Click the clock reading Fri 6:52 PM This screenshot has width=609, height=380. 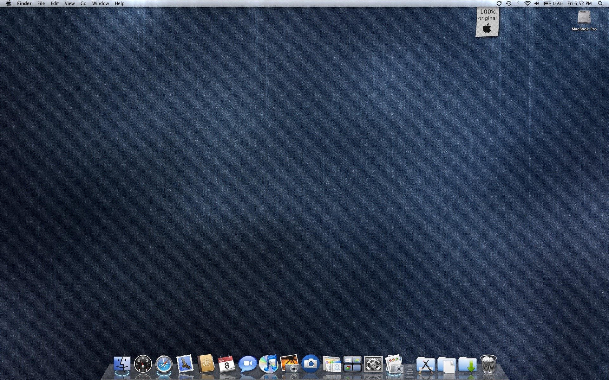pyautogui.click(x=580, y=3)
